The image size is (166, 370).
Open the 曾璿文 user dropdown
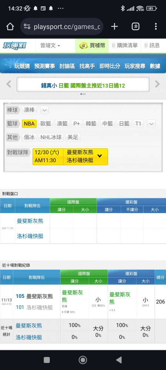50,46
